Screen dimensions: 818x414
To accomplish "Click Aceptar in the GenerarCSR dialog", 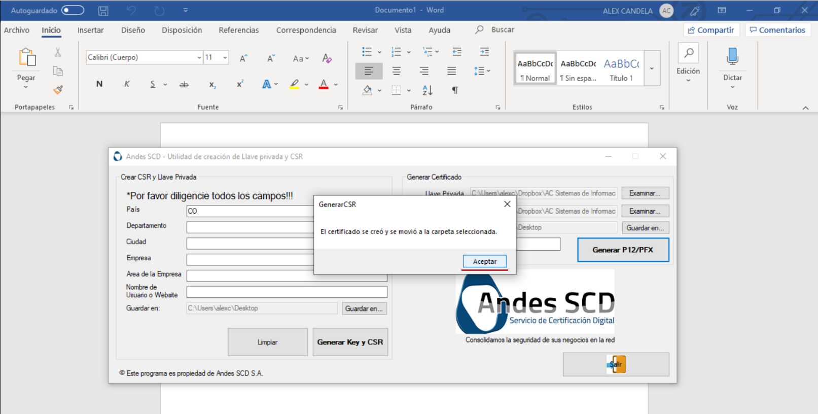I will [x=485, y=261].
